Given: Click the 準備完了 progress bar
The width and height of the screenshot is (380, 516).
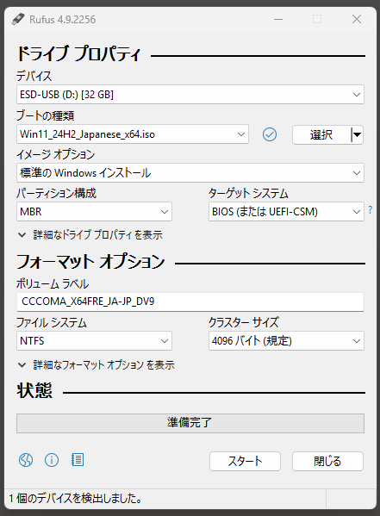Looking at the screenshot, I should tap(190, 423).
